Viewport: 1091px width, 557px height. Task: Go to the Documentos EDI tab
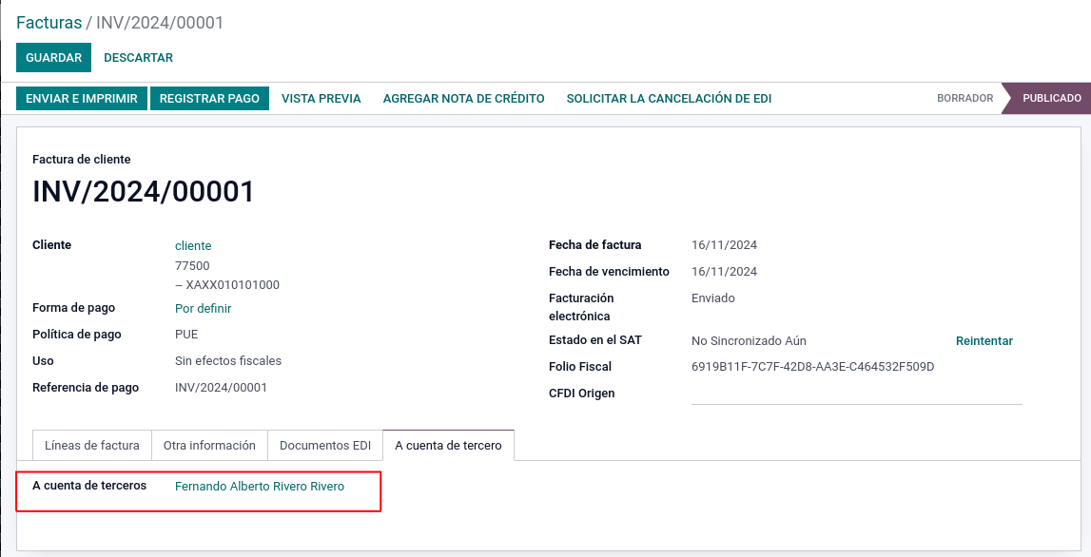click(325, 446)
